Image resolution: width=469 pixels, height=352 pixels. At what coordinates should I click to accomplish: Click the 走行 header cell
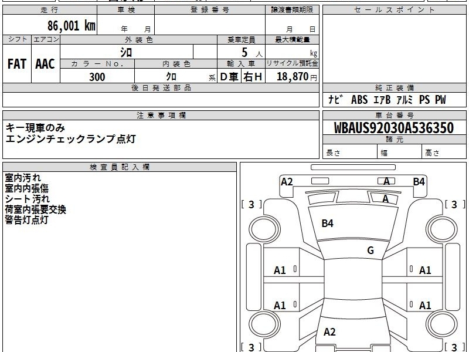(50, 10)
